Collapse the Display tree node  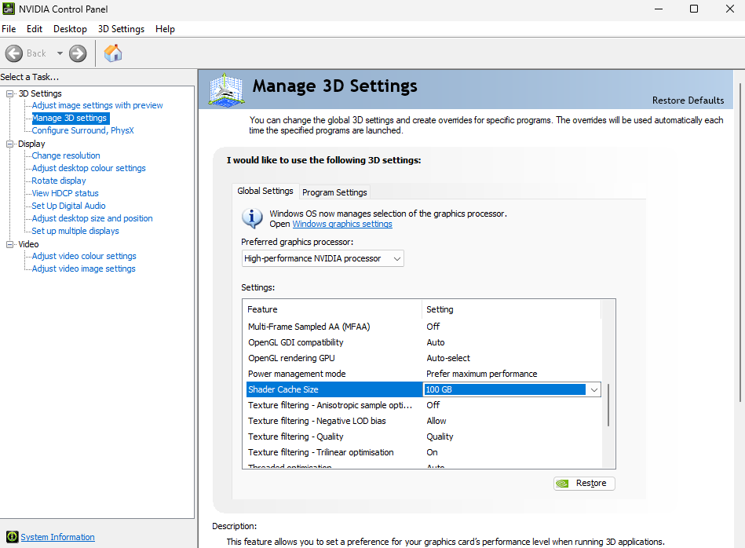click(10, 144)
